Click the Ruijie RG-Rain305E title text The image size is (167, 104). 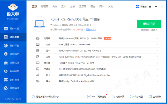coord(75,19)
